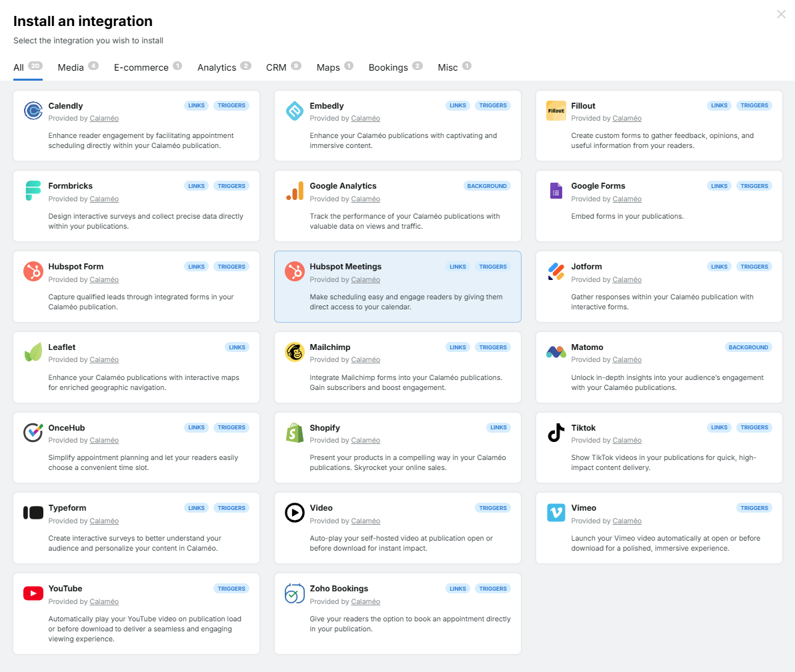Click 'Select the integration you wish to install' text
The image size is (795, 672).
pyautogui.click(x=88, y=41)
